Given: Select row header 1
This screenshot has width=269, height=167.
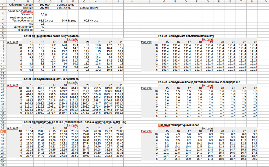Looking at the screenshot, I should click(3, 5).
